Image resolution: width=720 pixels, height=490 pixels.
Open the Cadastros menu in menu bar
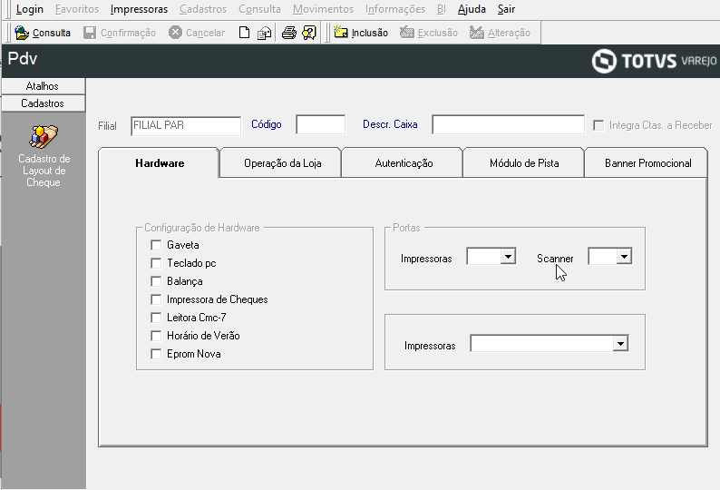[203, 9]
